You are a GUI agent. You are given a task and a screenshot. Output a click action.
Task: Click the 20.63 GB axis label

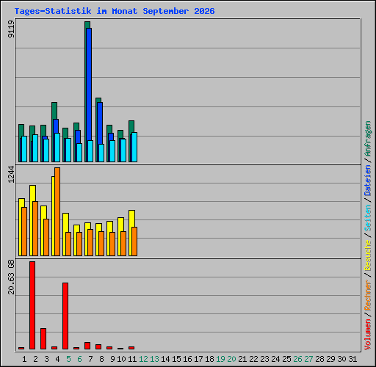[x=11, y=277]
